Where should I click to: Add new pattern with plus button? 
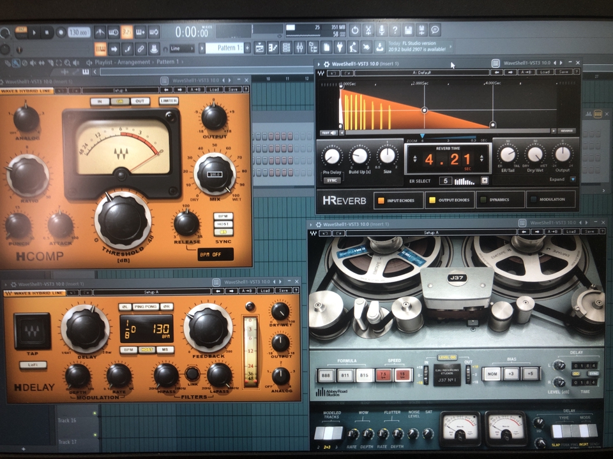coord(247,48)
